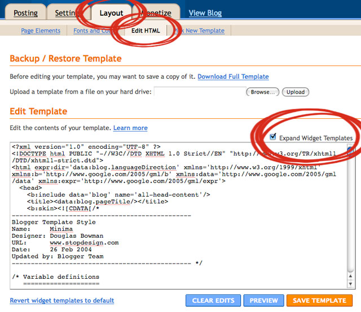This screenshot has width=361, height=312.
Task: Toggle Expand Widget Templates checkbox
Action: tap(273, 137)
